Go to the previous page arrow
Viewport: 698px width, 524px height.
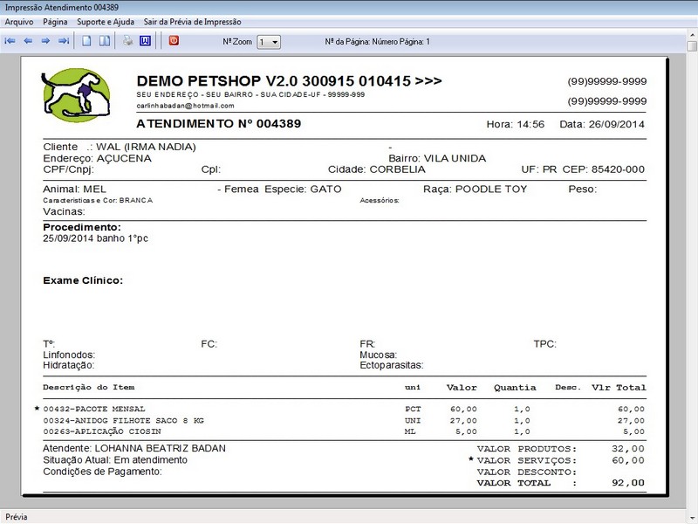(28, 41)
